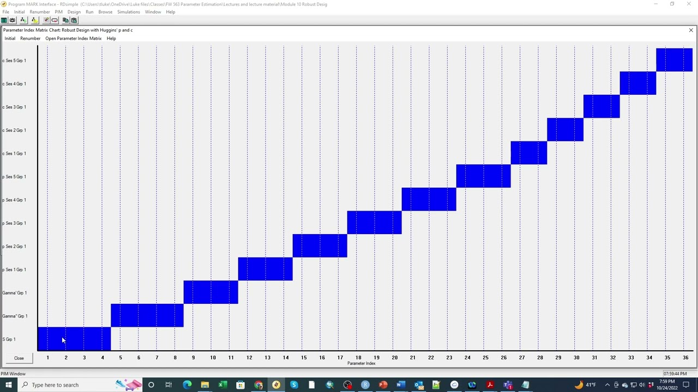Open Outlook from the taskbar

[x=418, y=385]
